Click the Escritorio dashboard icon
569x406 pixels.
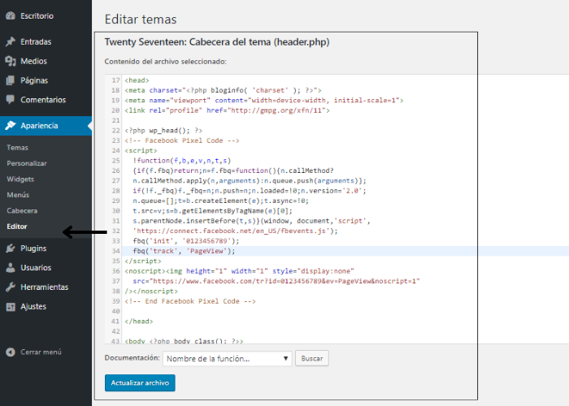click(x=10, y=15)
